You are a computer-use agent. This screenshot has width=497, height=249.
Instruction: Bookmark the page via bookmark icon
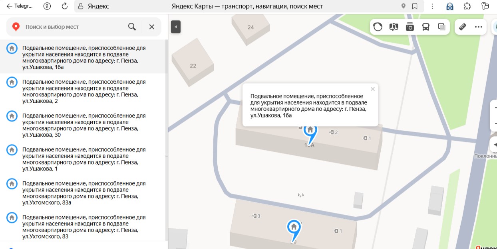click(415, 6)
